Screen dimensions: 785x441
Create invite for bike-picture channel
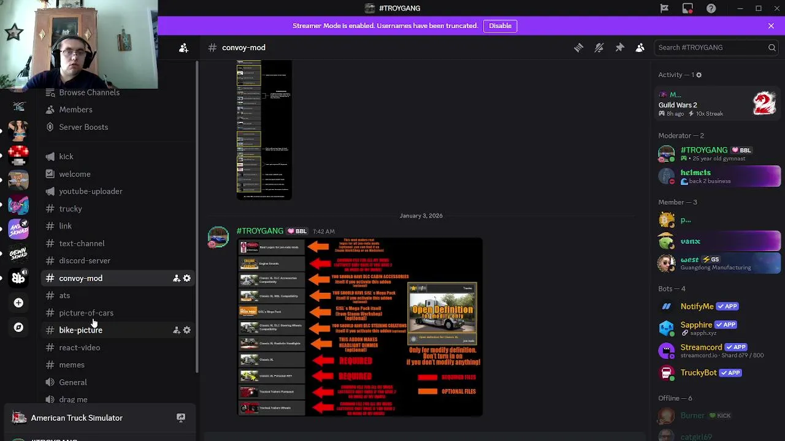coord(177,330)
